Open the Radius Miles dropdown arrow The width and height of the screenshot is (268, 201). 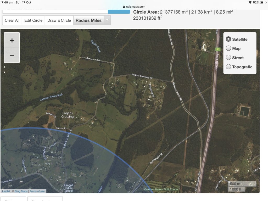tap(107, 20)
